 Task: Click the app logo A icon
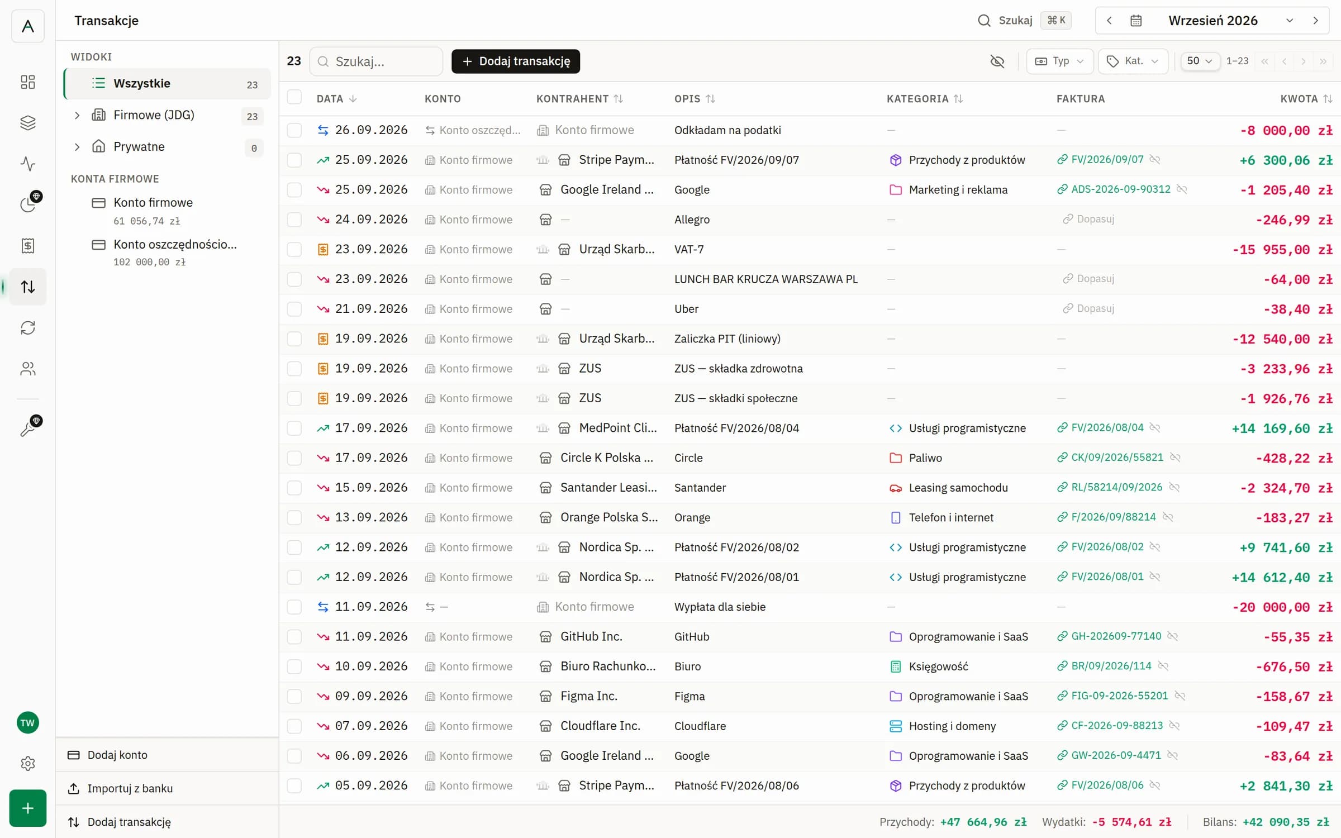(27, 26)
